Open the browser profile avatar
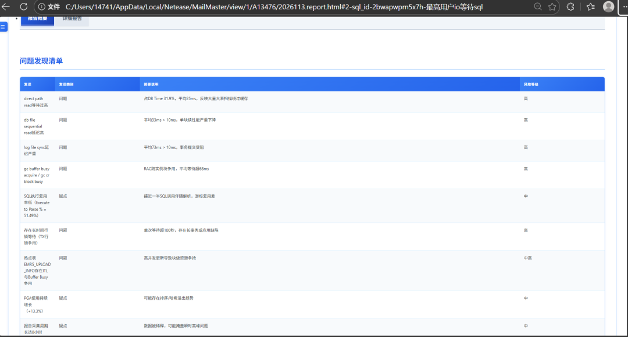 pos(608,7)
